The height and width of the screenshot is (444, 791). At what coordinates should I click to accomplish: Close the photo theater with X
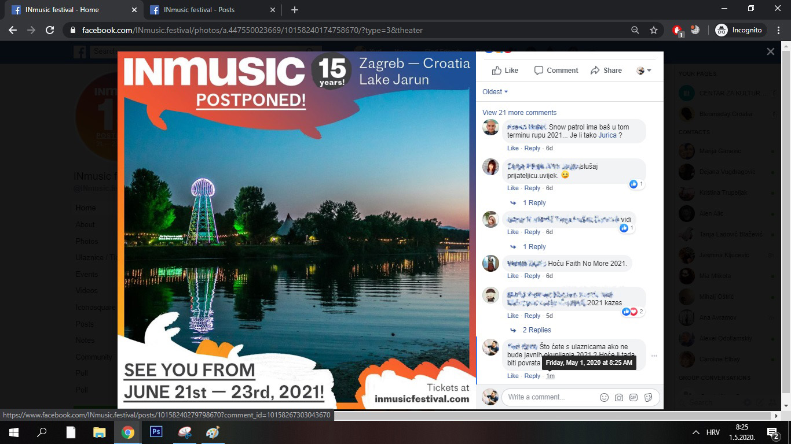point(771,51)
